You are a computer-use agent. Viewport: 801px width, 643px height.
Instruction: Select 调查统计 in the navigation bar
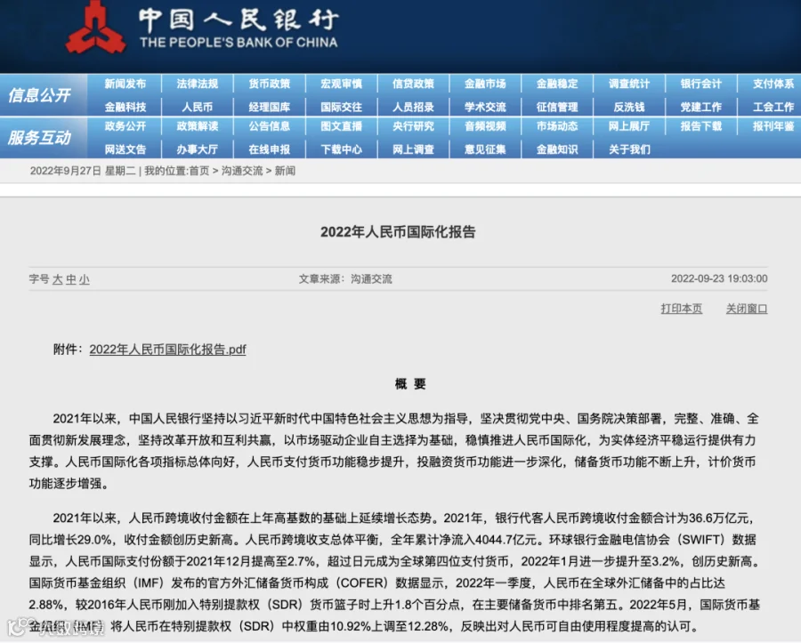pyautogui.click(x=629, y=84)
